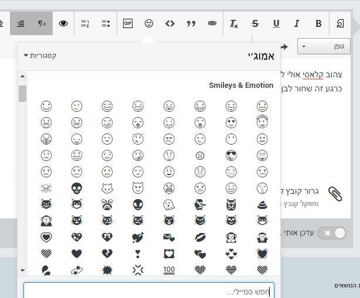The width and height of the screenshot is (360, 298).
Task: Insert the heart-eyes face emoji
Action: (231, 123)
